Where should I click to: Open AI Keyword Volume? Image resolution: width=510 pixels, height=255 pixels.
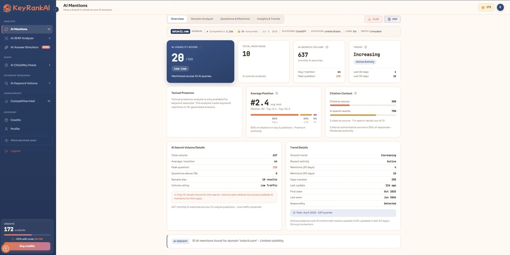point(27,83)
